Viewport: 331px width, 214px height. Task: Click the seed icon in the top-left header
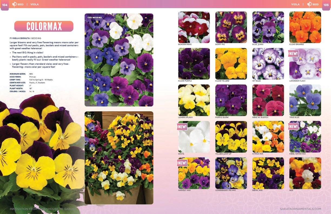coord(15,4)
